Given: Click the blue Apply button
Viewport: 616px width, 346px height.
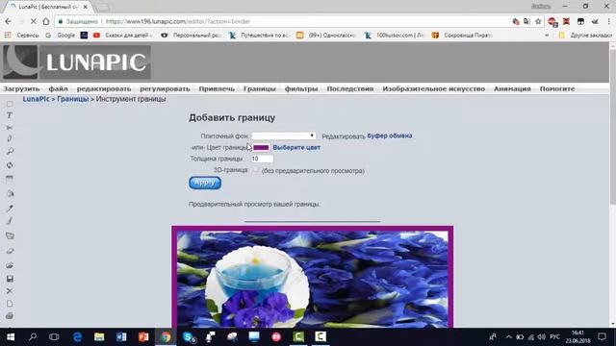Looking at the screenshot, I should pos(205,183).
